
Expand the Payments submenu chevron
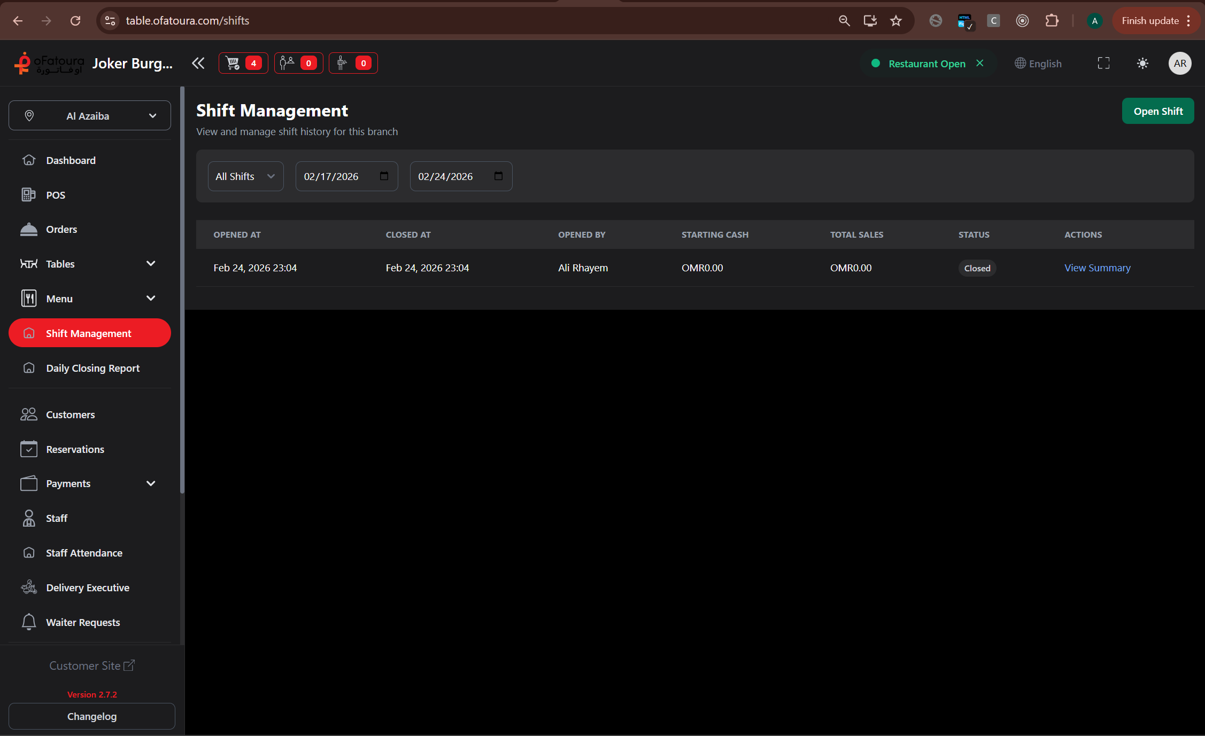pyautogui.click(x=151, y=483)
